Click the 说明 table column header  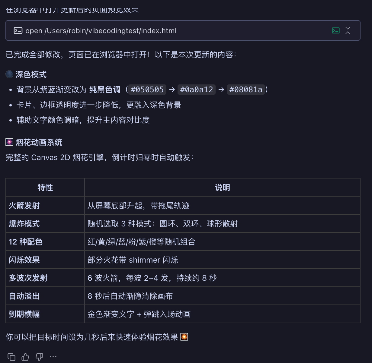222,188
